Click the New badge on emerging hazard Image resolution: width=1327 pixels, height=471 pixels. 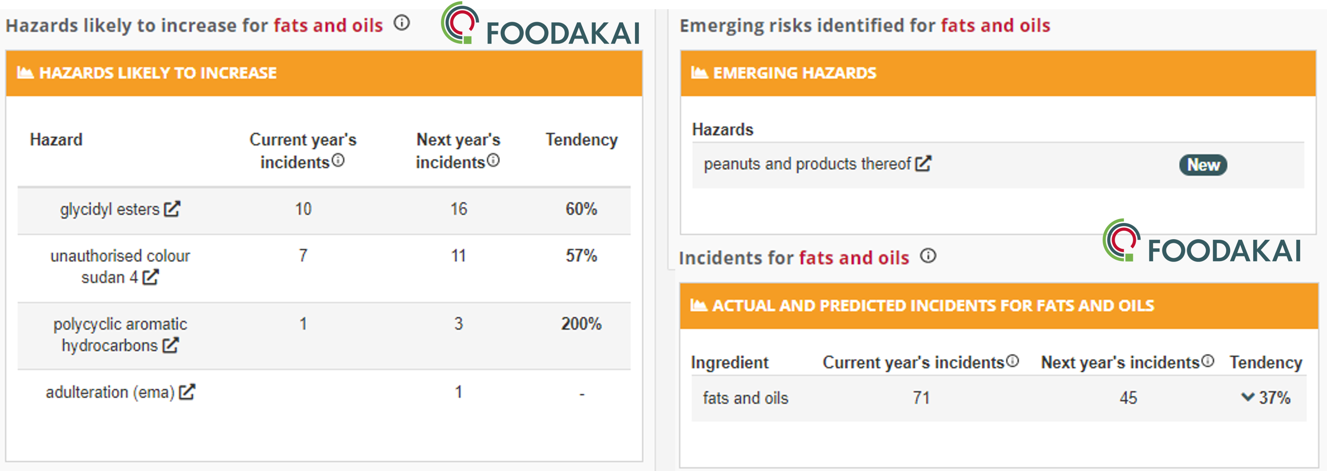click(x=1203, y=165)
